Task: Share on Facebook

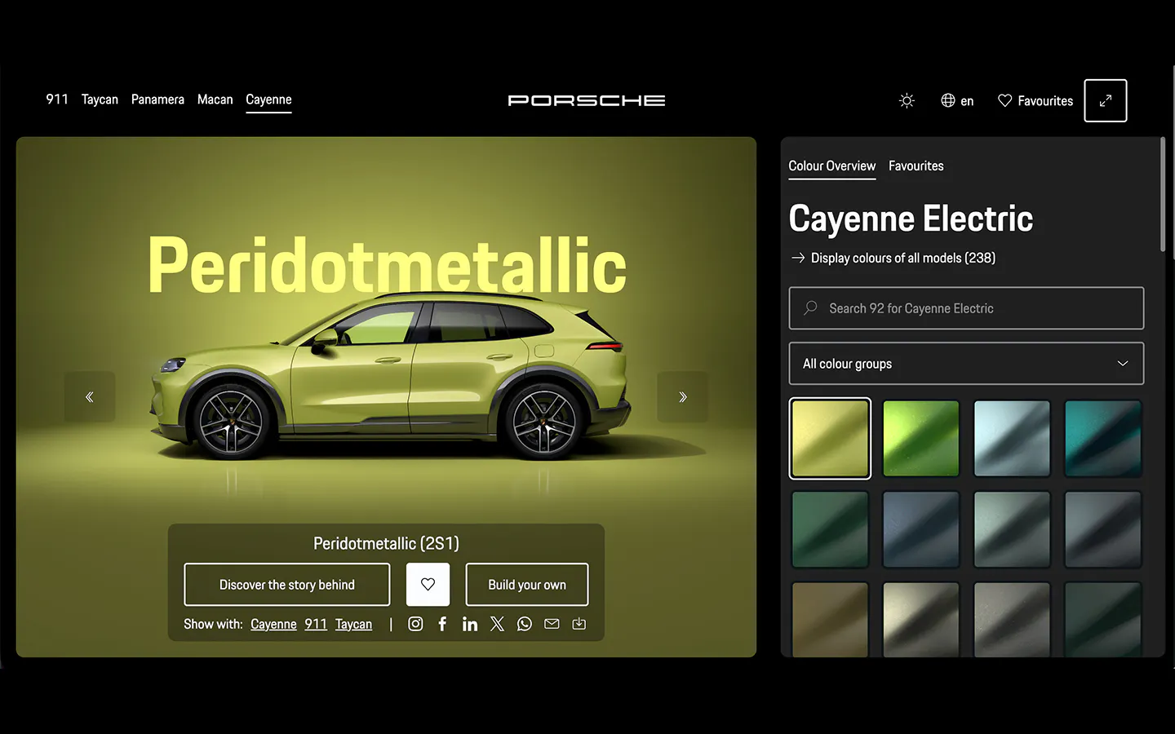Action: click(x=442, y=624)
